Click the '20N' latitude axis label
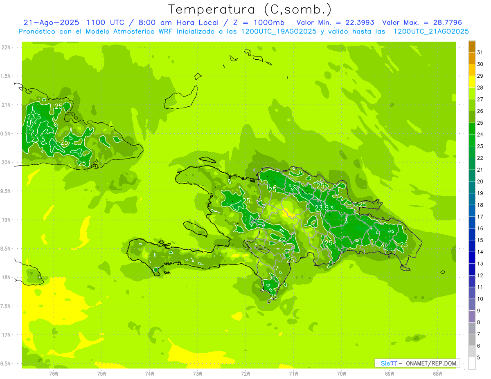 (7, 162)
